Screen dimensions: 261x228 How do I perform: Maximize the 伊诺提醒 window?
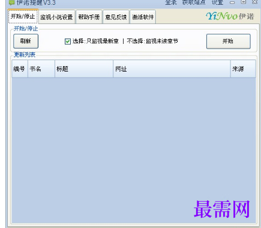(244, 2)
